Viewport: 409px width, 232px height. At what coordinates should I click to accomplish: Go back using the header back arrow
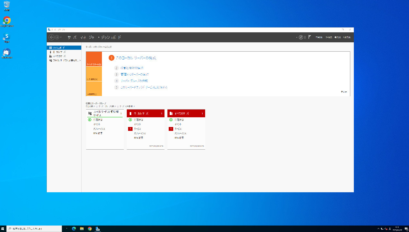[x=51, y=37]
